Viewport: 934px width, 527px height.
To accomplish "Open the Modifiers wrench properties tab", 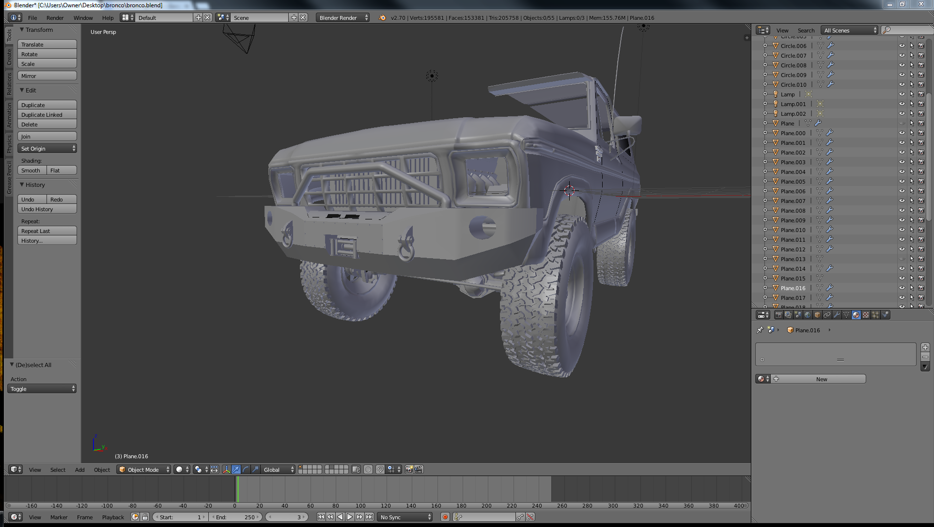I will [x=837, y=315].
